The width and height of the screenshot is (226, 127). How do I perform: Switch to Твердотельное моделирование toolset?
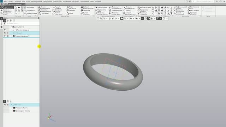click(x=7, y=7)
